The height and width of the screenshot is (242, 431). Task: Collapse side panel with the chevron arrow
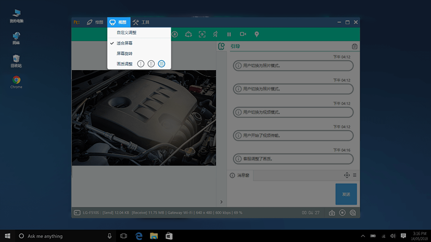tap(222, 202)
